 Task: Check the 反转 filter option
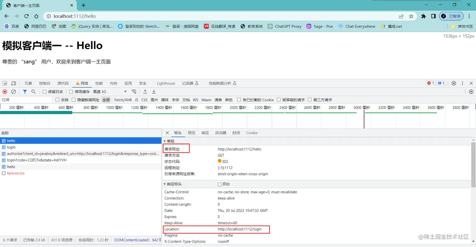click(x=57, y=100)
